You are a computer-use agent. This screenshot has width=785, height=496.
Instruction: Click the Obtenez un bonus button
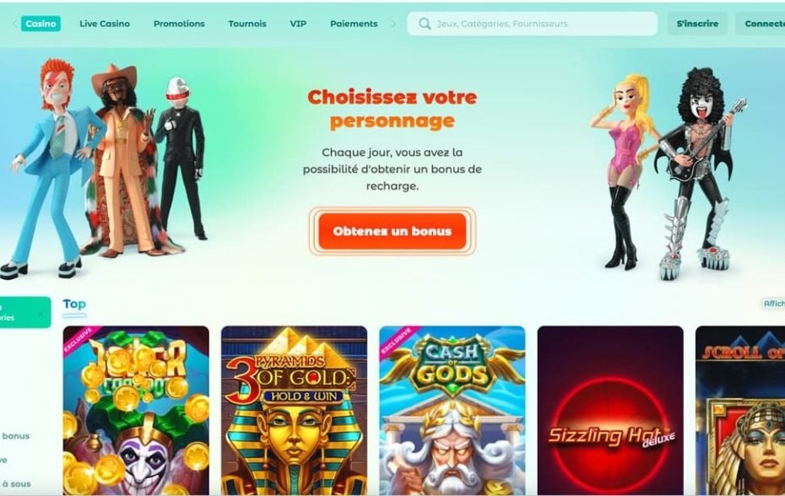point(392,231)
